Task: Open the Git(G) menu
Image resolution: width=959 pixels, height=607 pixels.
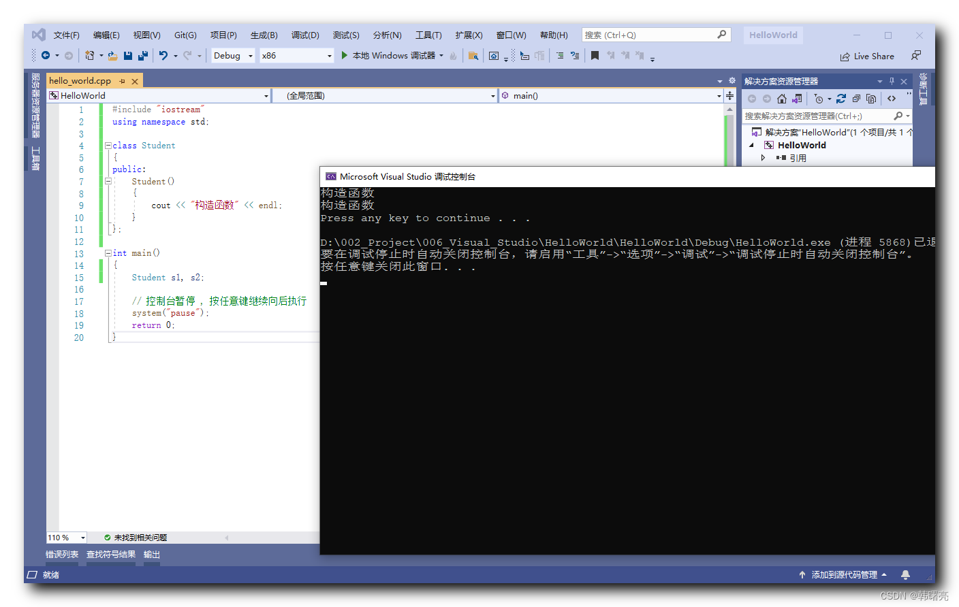Action: coord(185,35)
